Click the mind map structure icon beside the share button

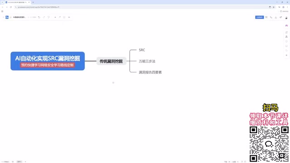tap(266, 17)
